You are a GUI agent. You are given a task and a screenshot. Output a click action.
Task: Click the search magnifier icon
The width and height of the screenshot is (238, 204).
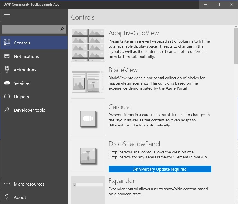pyautogui.click(x=62, y=29)
